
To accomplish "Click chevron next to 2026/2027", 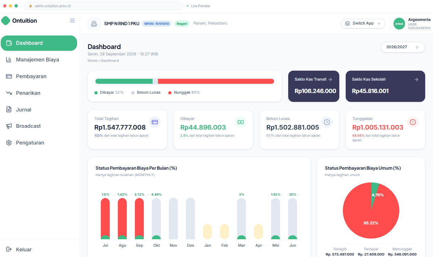I will click(x=417, y=47).
